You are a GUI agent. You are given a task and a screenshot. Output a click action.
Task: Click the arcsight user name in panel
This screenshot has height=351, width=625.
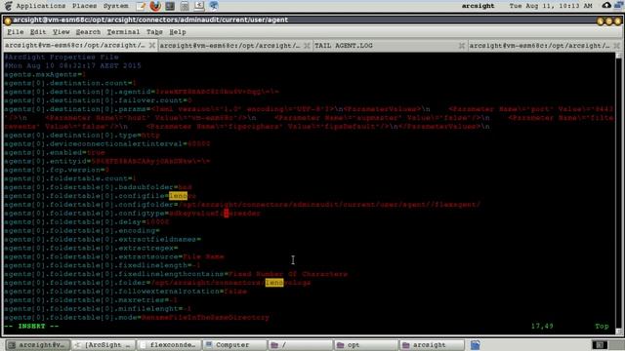pos(478,6)
